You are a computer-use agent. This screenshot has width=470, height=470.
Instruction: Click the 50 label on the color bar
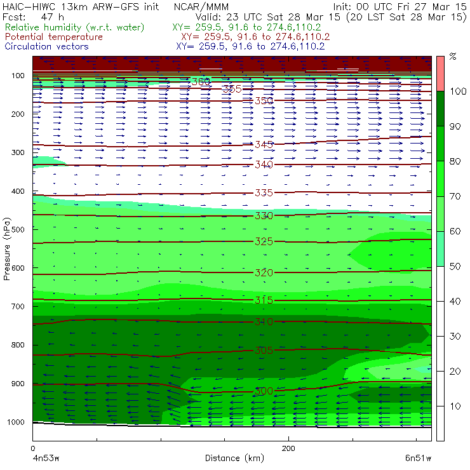tap(455, 266)
